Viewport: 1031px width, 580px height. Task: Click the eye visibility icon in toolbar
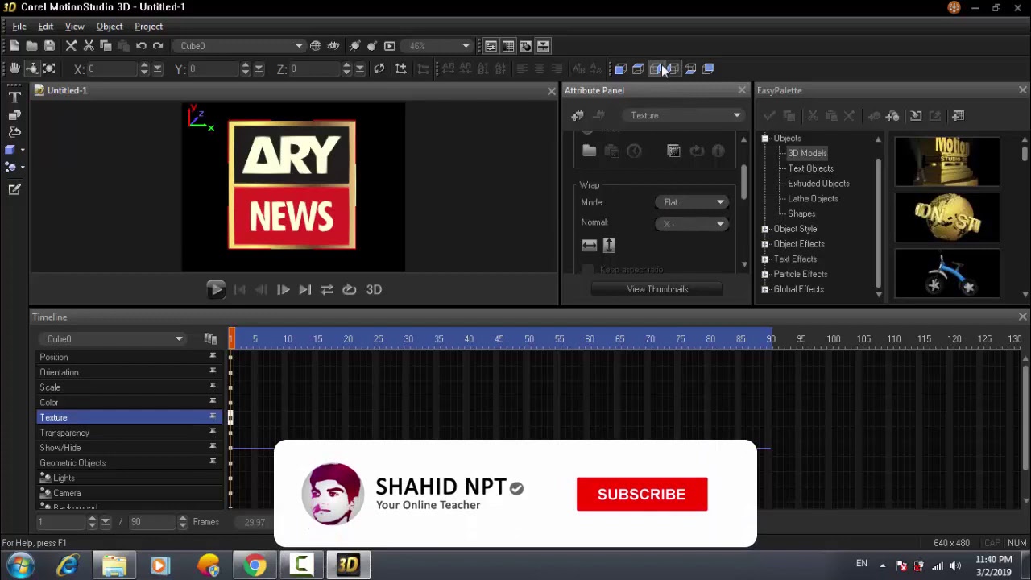pos(333,46)
